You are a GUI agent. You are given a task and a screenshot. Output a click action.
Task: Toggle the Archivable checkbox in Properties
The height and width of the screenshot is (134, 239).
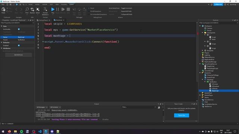coord(19,29)
